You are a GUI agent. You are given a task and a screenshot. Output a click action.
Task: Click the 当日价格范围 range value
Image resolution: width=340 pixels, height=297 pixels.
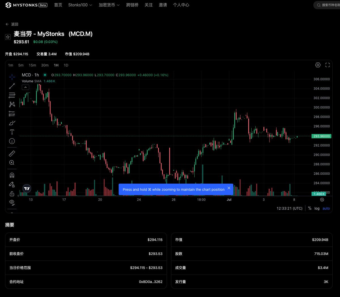146,268
